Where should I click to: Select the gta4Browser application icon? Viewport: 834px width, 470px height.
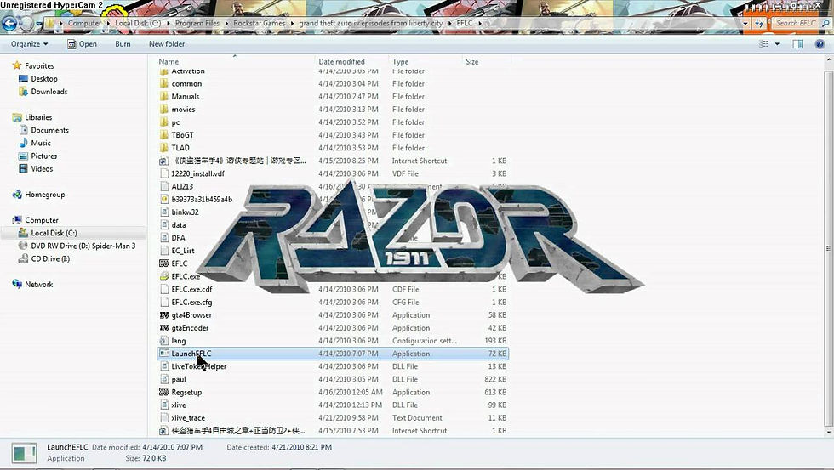(164, 315)
